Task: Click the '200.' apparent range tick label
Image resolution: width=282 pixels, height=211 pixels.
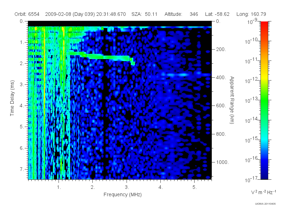Action: pos(221,49)
